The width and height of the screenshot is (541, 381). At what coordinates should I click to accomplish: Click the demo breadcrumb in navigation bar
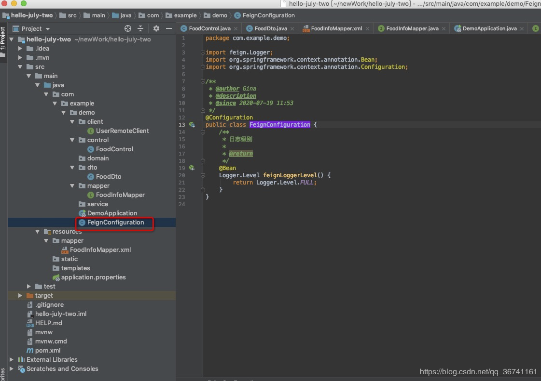(x=216, y=15)
